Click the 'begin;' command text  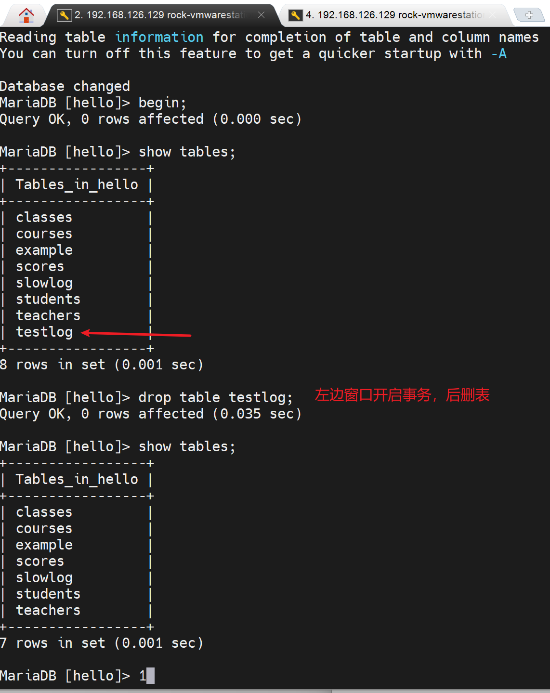tap(162, 103)
